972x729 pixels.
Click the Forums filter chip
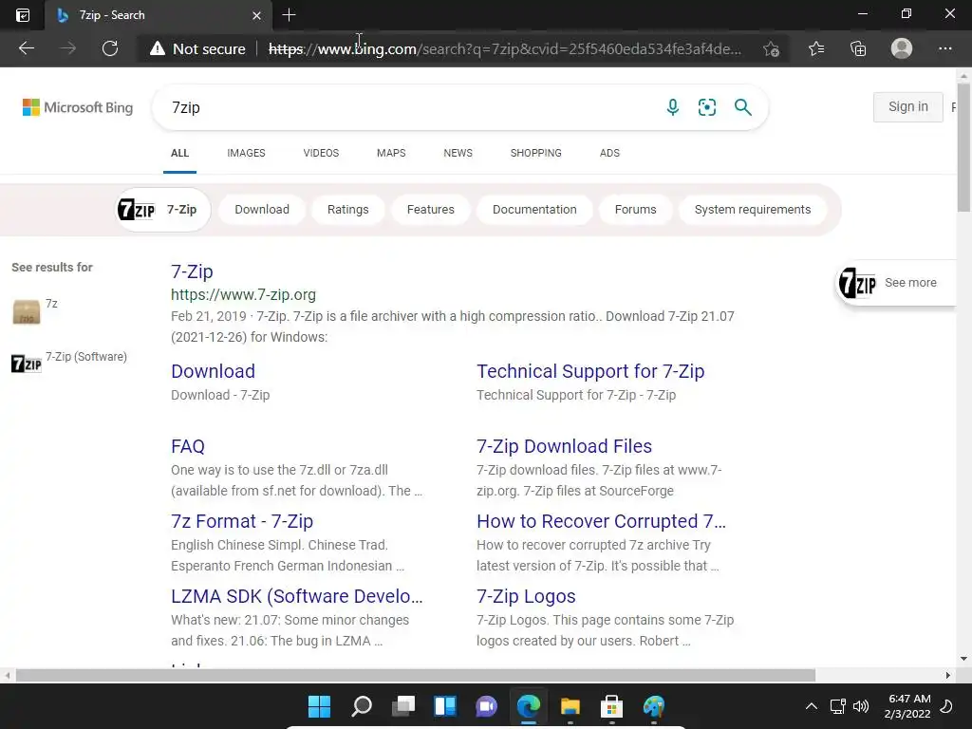pyautogui.click(x=635, y=210)
